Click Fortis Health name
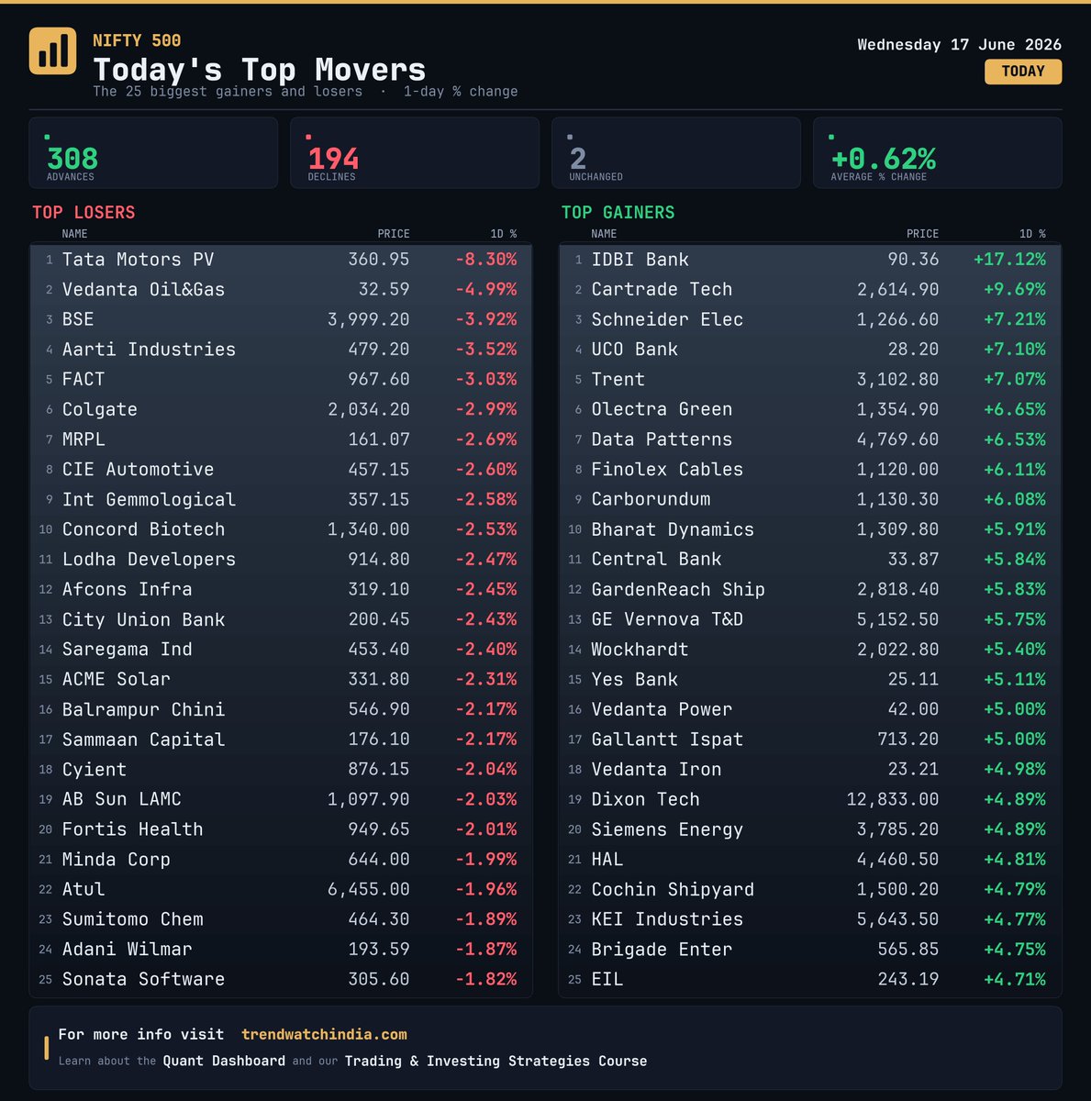 (132, 829)
